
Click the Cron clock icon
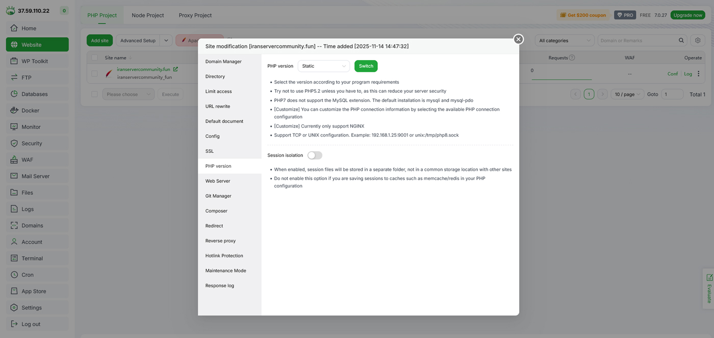14,275
